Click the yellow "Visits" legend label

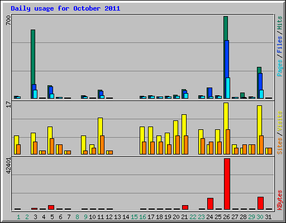click(280, 121)
